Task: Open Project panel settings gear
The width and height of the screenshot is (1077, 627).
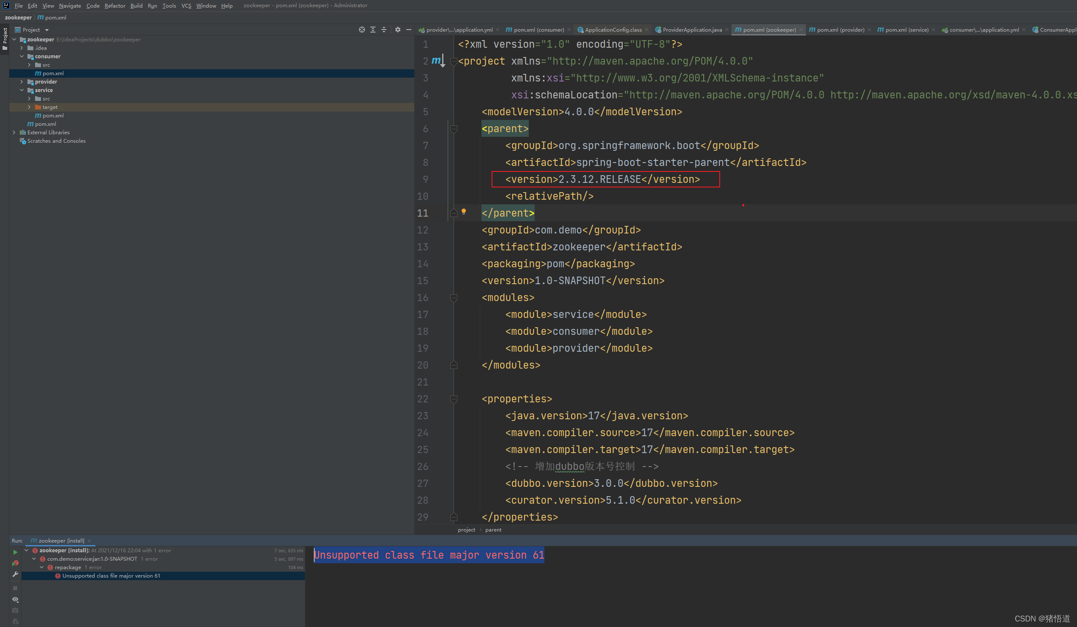Action: [x=397, y=30]
